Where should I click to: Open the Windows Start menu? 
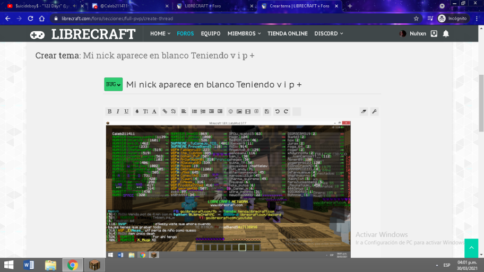point(8,265)
